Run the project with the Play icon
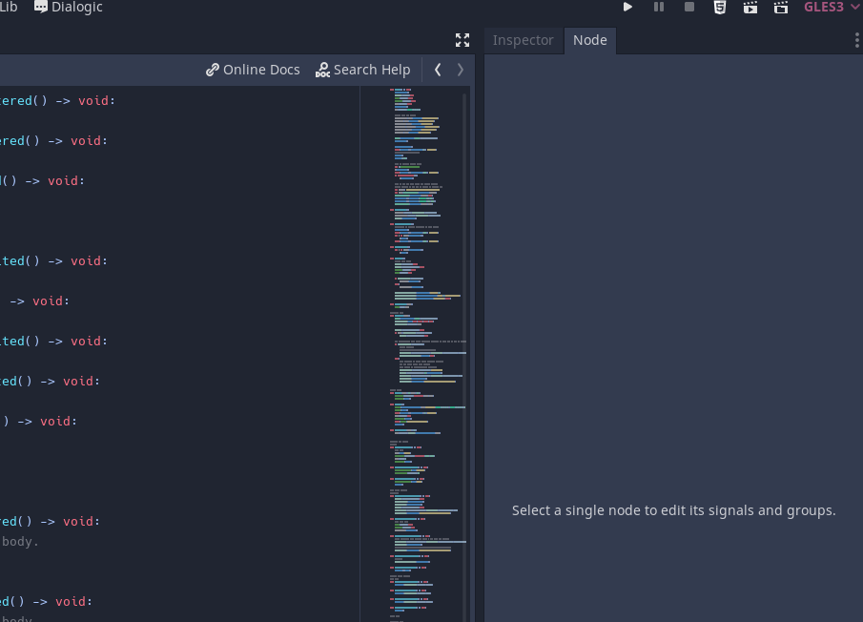Screen dimensions: 863x622 tap(627, 7)
